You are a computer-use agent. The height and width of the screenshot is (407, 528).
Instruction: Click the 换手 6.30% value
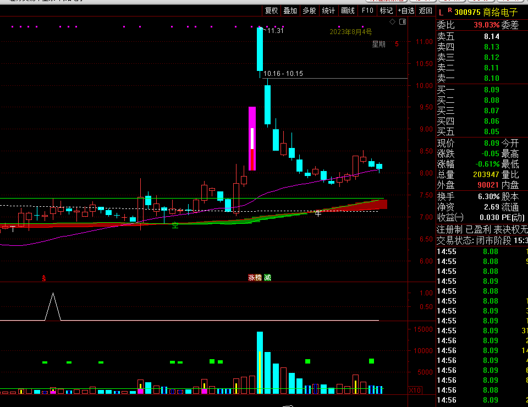tap(488, 196)
